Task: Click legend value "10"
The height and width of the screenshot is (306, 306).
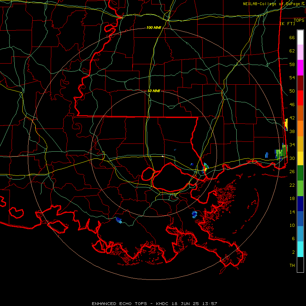Action: click(292, 225)
